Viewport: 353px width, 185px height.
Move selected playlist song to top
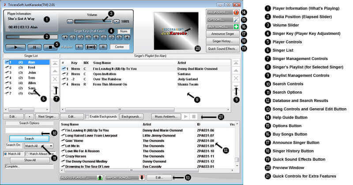(x=236, y=63)
